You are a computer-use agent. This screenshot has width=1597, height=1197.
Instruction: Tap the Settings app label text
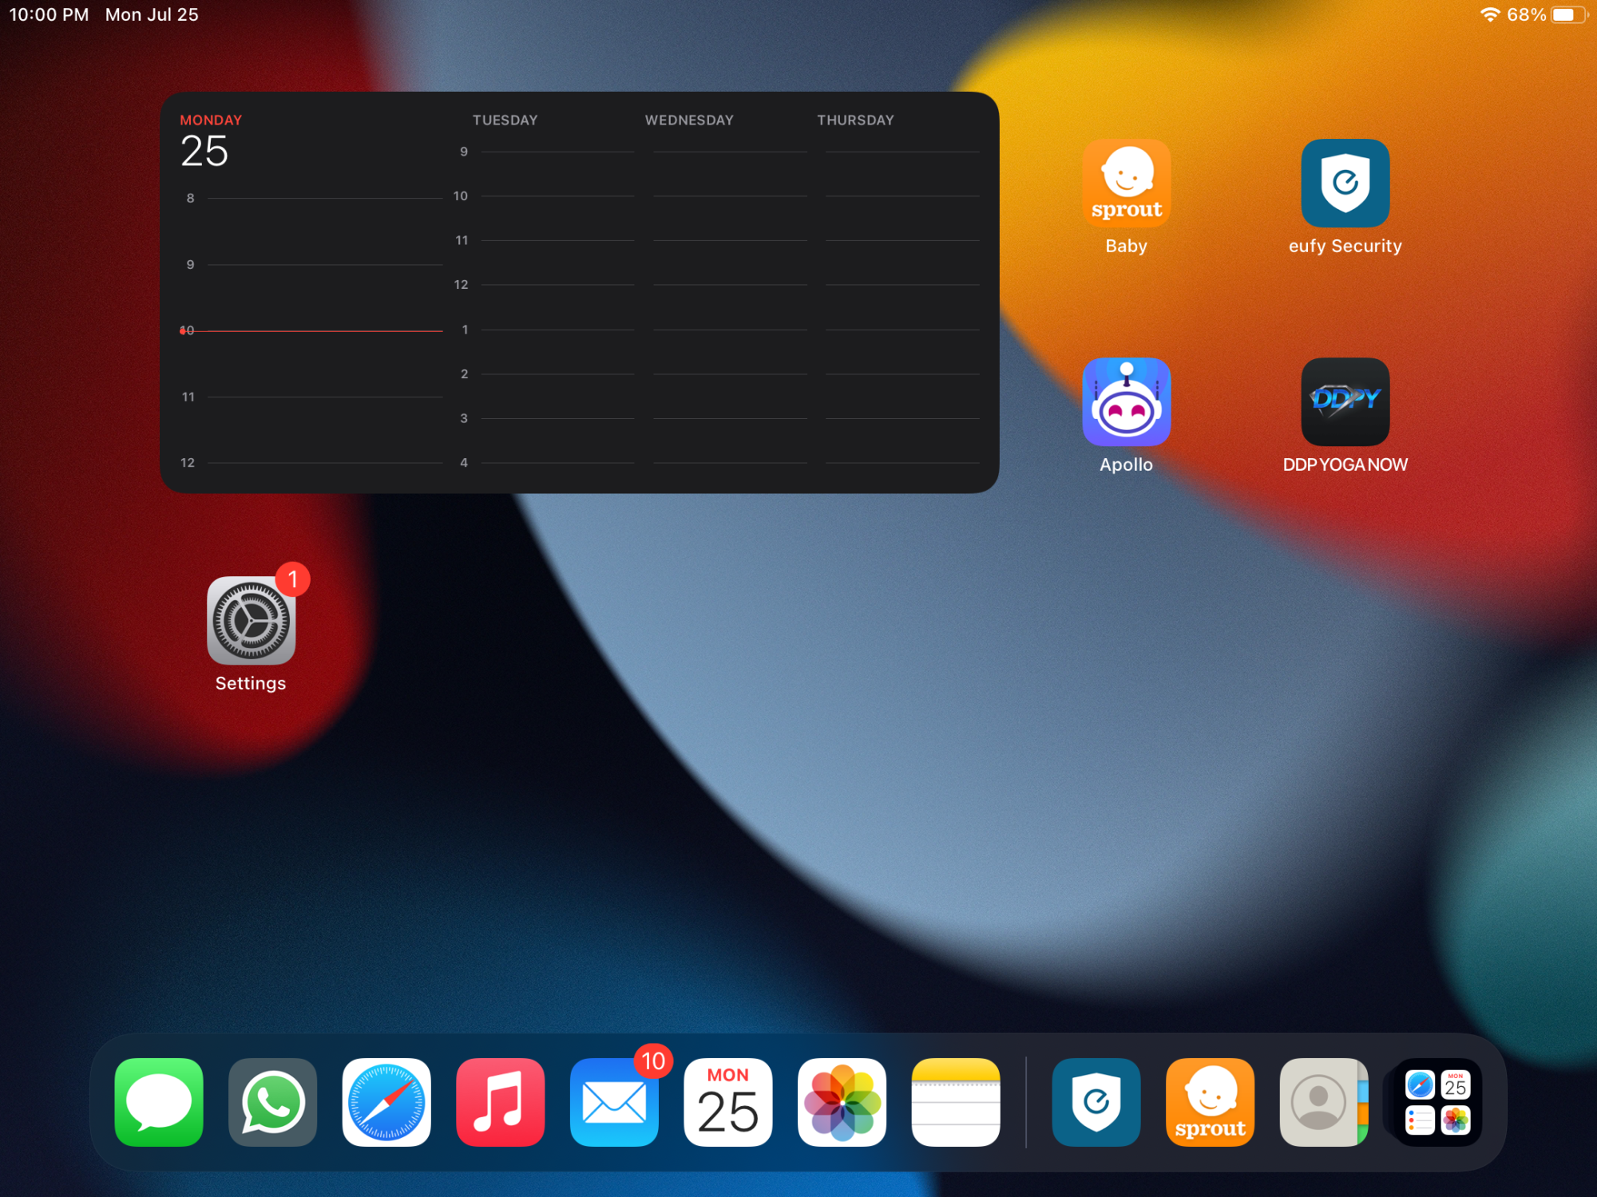251,683
